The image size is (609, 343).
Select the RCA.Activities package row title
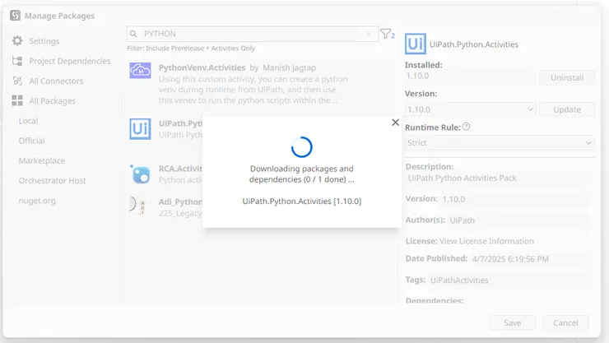coord(180,169)
